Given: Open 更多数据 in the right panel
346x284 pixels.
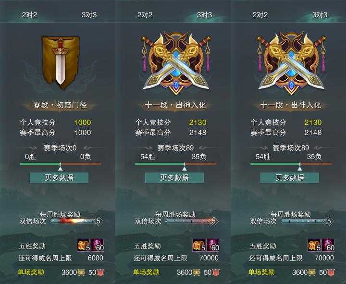Looking at the screenshot, I should coord(290,178).
